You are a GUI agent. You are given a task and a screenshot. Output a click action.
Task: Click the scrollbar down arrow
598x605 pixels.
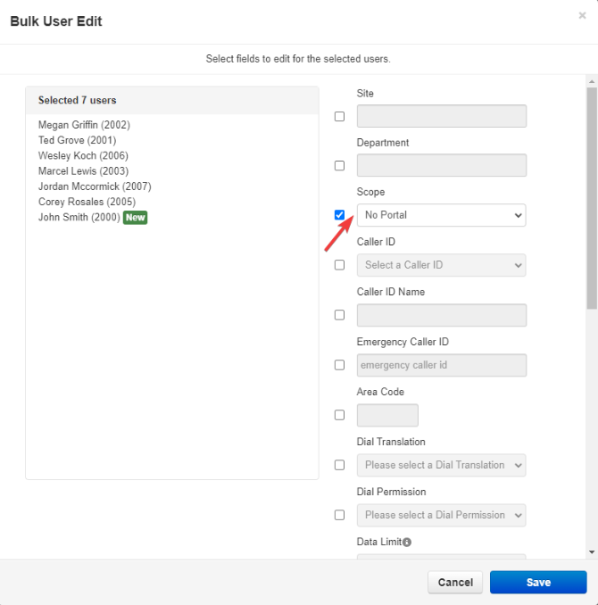click(x=592, y=552)
